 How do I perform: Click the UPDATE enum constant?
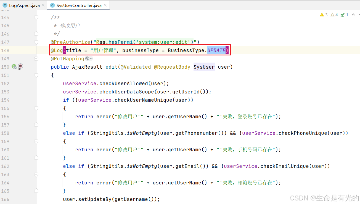(216, 50)
